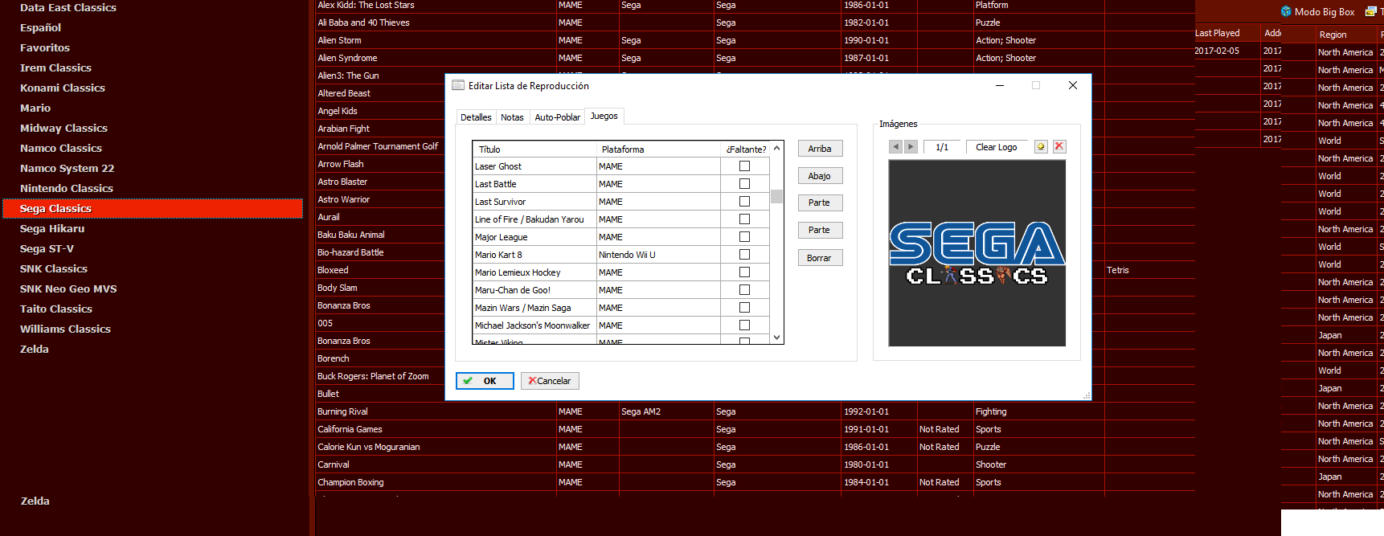The image size is (1384, 536).
Task: Click the Abajo button
Action: pos(820,176)
